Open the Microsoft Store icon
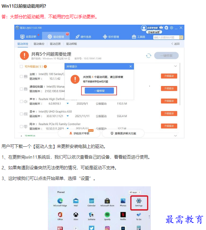 [x=107, y=201]
